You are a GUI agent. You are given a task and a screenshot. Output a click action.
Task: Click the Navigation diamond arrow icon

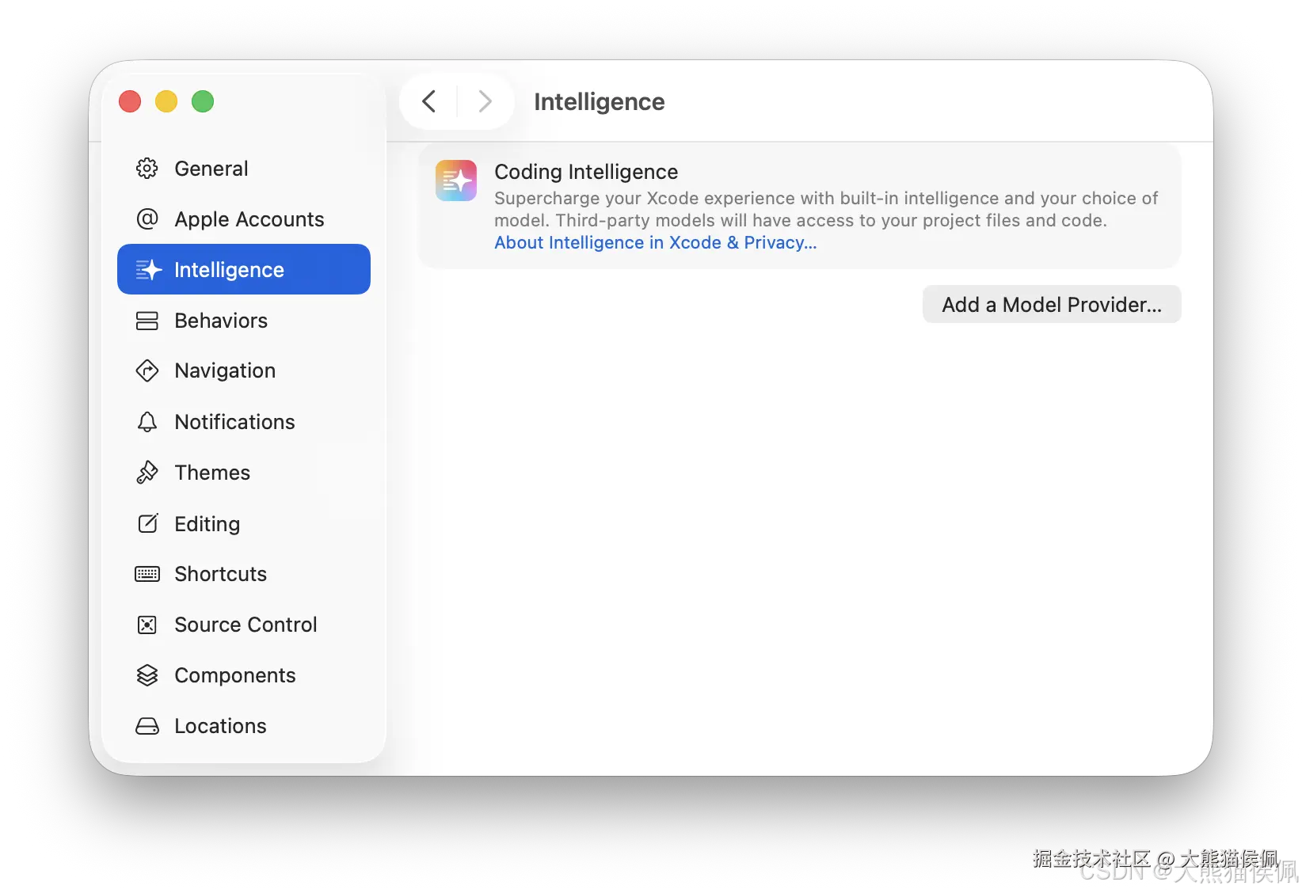[147, 370]
